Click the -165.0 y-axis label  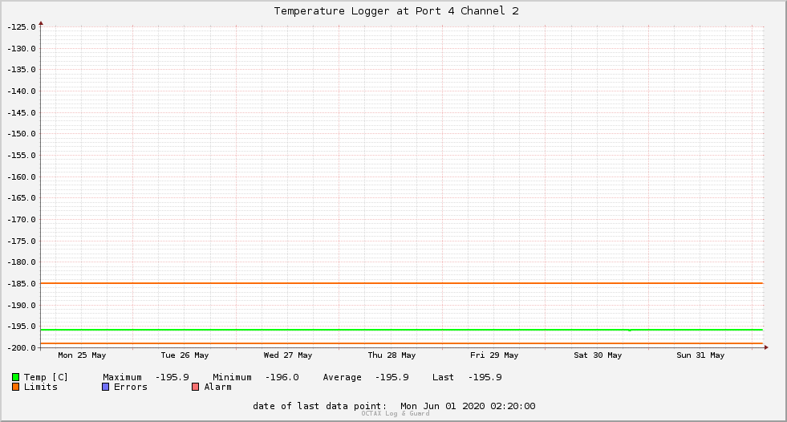[22, 198]
